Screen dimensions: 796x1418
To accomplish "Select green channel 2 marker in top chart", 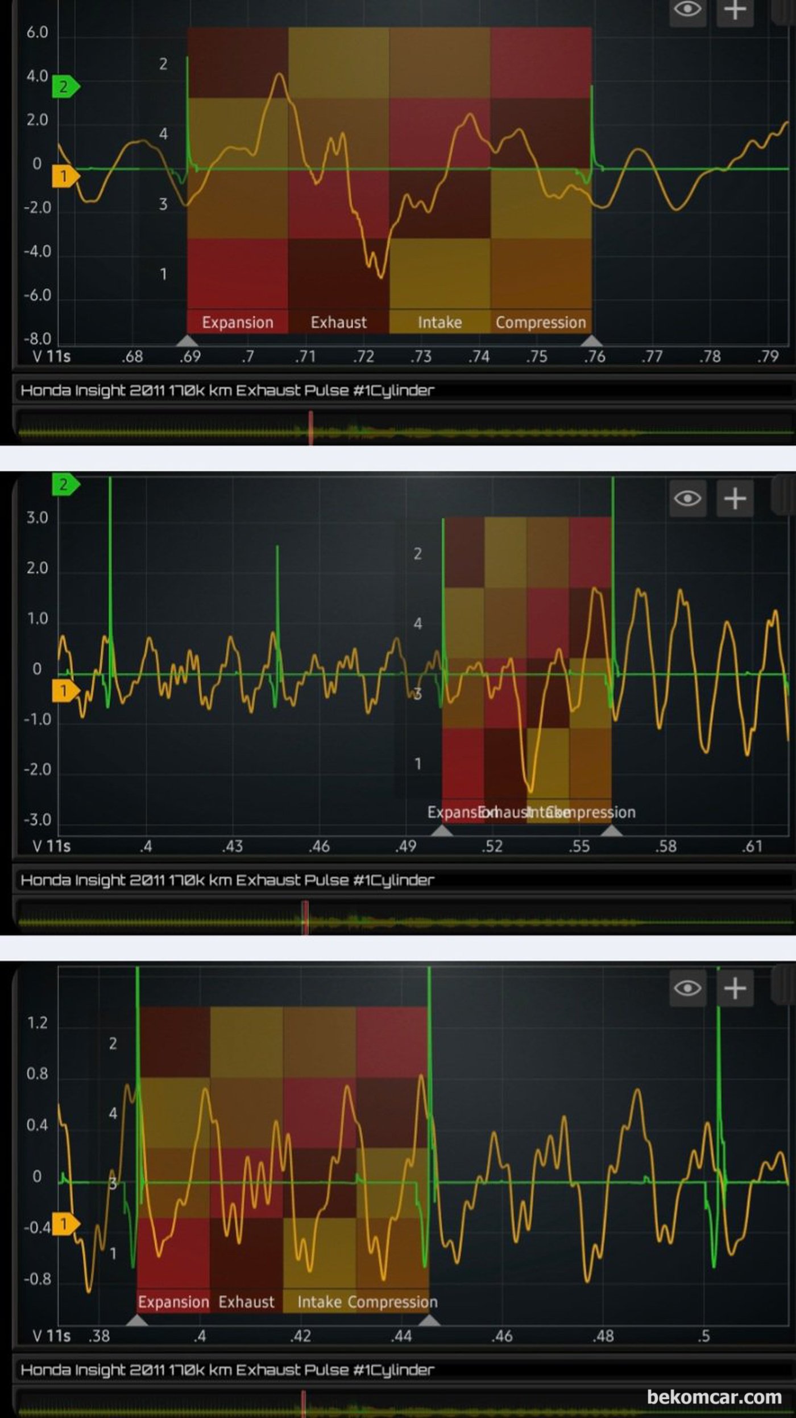I will (x=65, y=87).
